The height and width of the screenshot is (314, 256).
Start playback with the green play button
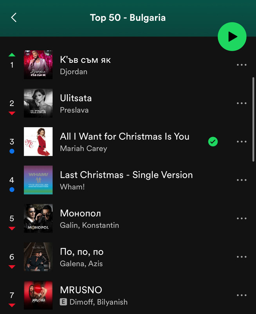point(232,37)
